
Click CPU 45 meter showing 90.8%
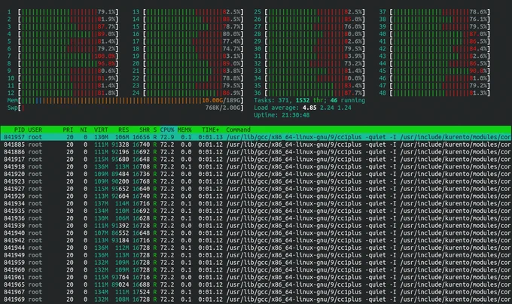click(x=434, y=71)
